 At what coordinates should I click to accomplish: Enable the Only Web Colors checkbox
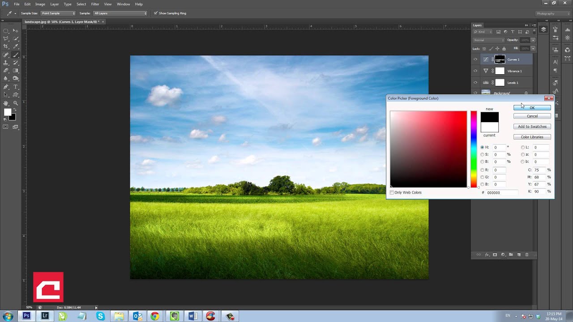point(392,193)
